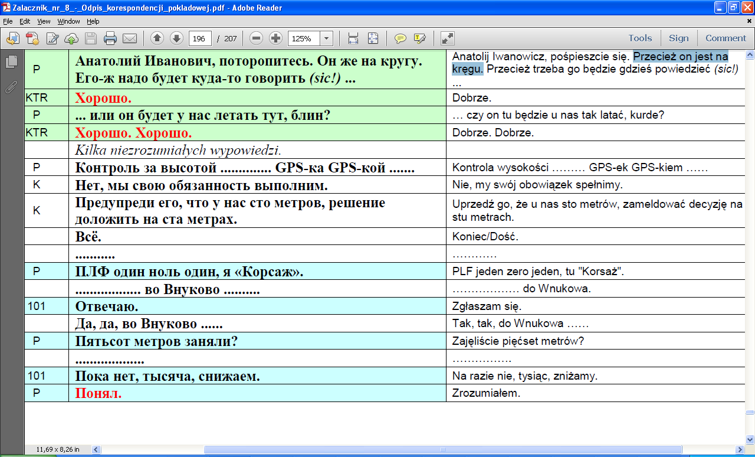Open the Help menu
The image size is (755, 457).
pyautogui.click(x=93, y=21)
